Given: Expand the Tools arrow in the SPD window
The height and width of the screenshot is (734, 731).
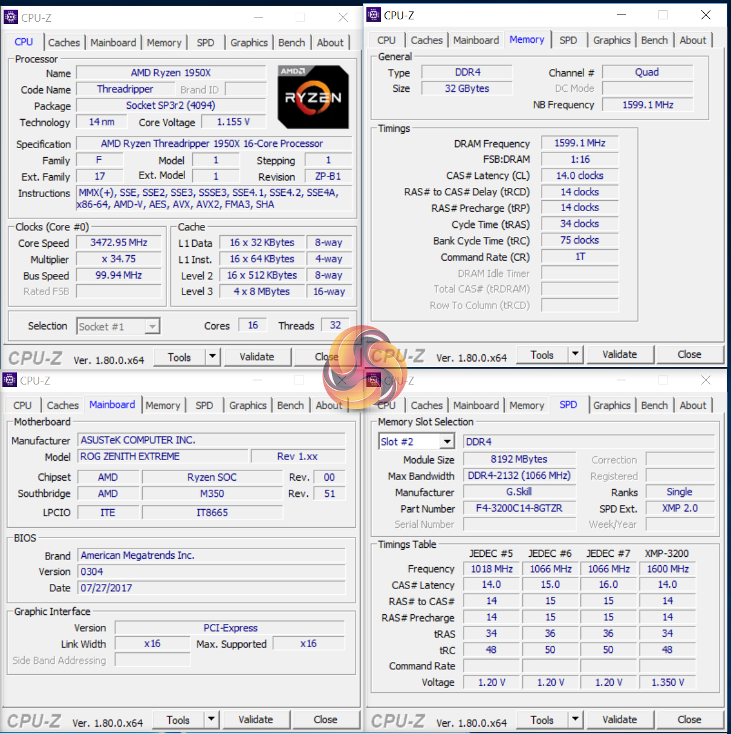Looking at the screenshot, I should [x=575, y=719].
